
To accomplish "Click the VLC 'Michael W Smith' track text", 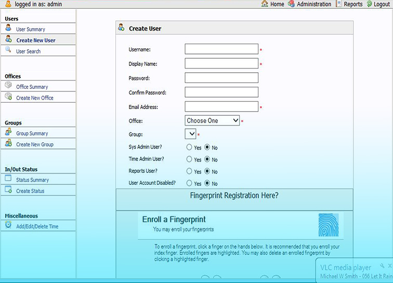I will [357, 276].
